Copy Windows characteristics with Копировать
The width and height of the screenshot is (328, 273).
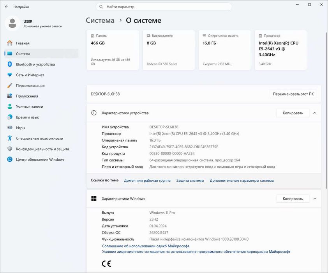point(293,199)
